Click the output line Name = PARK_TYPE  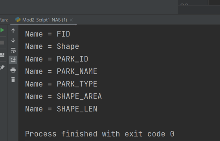(61, 84)
